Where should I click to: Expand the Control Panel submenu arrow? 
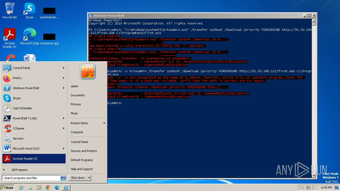click(64, 68)
